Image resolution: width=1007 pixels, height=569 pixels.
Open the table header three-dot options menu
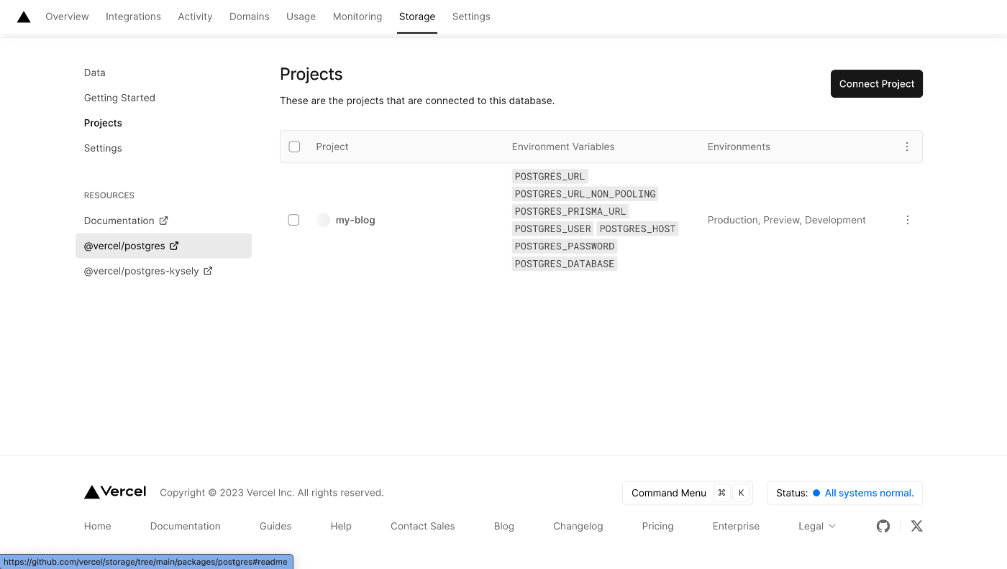pyautogui.click(x=907, y=147)
